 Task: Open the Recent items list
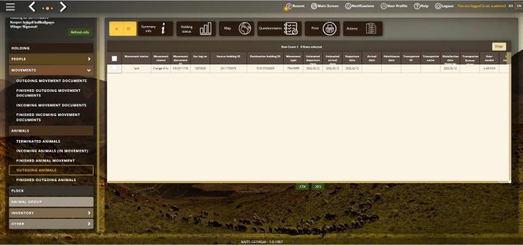(x=295, y=6)
